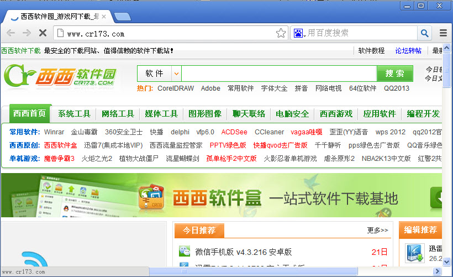Expand the 软件 search category dropdown
This screenshot has width=453, height=277.
[x=176, y=74]
